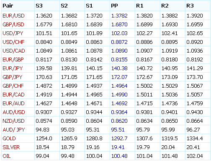Click the R3 column header
The width and height of the screenshot is (211, 162).
190,6
